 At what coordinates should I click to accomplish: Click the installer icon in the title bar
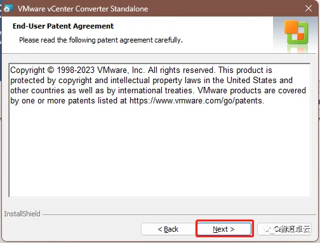tap(8, 9)
